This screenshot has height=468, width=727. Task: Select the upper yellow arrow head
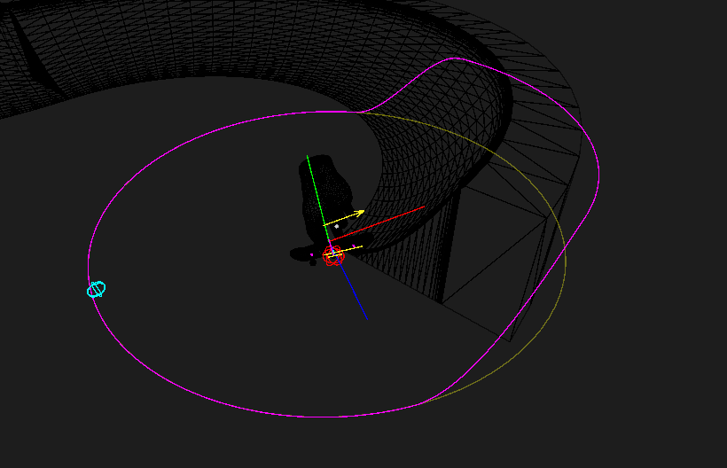(x=360, y=213)
